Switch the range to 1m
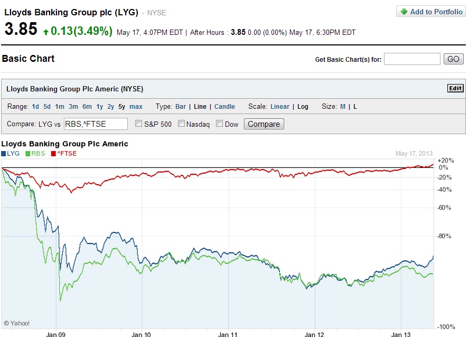This screenshot has height=337, width=469. (x=60, y=107)
